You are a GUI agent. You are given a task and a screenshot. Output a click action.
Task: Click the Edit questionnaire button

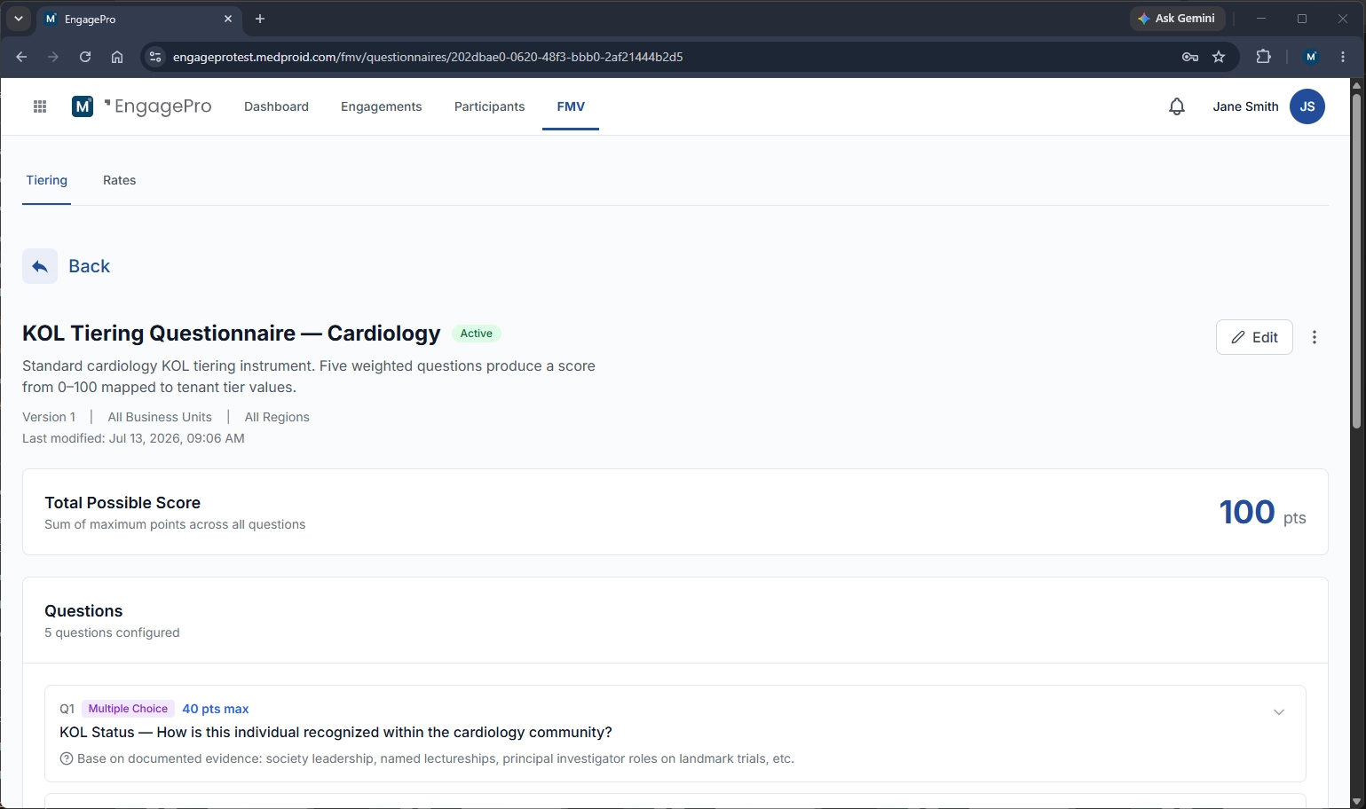pyautogui.click(x=1254, y=337)
